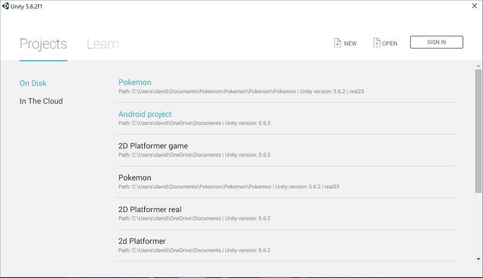This screenshot has height=278, width=483.
Task: Click the path text under 2d Platformer
Action: click(194, 250)
